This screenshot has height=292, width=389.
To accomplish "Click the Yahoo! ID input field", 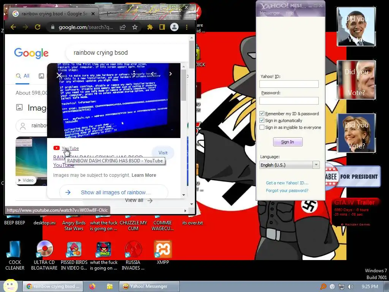I will click(289, 84).
